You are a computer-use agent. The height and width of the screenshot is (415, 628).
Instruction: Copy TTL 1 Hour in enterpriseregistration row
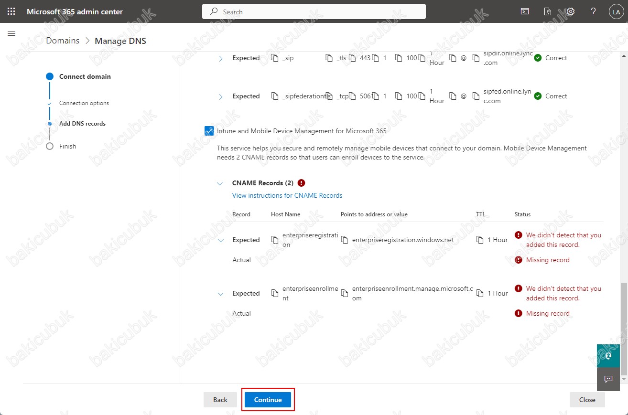(480, 240)
